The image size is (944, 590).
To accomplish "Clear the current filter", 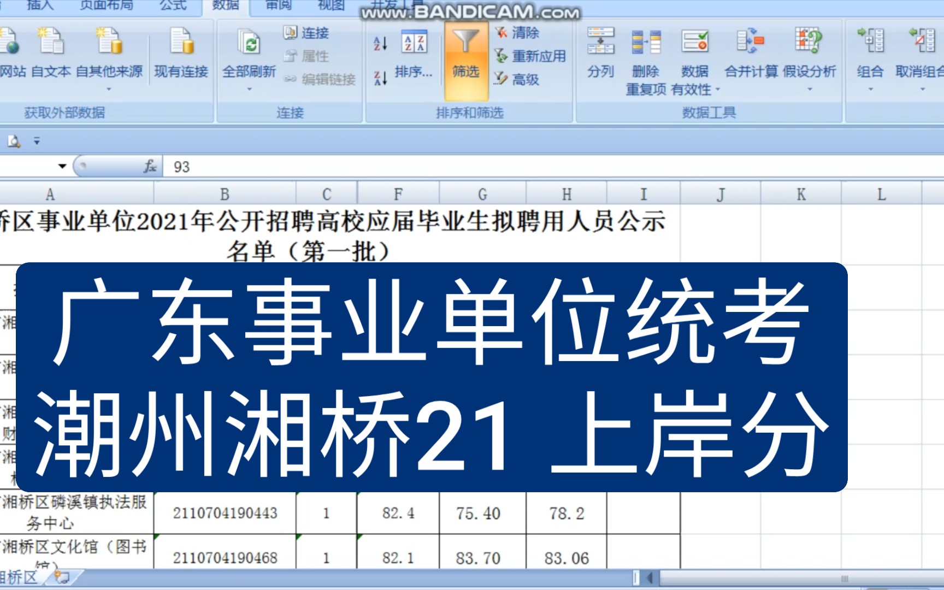I will 517,33.
